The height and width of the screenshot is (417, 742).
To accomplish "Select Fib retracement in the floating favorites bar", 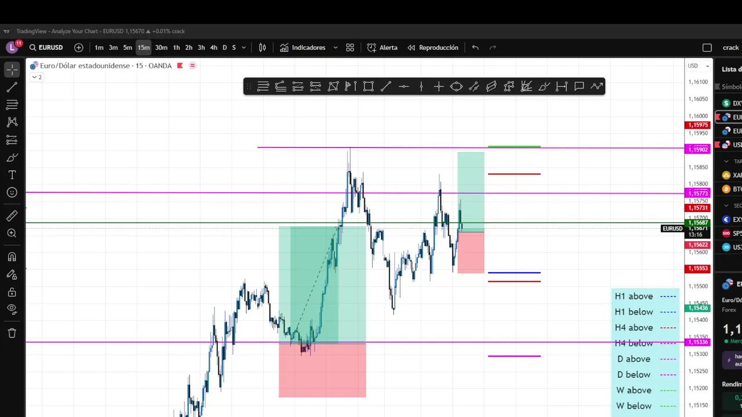I will coord(263,86).
